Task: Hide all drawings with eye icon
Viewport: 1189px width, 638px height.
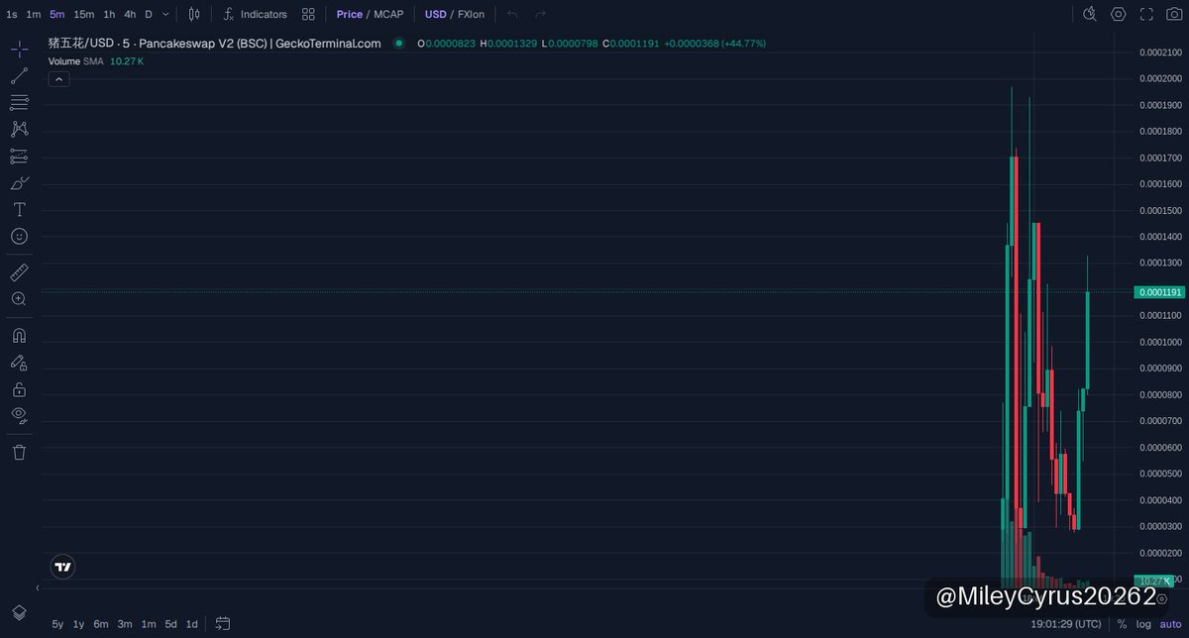Action: click(19, 415)
